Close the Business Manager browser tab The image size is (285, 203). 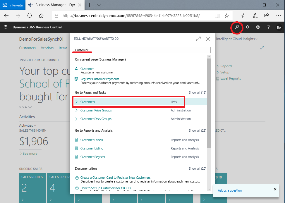[x=80, y=5]
